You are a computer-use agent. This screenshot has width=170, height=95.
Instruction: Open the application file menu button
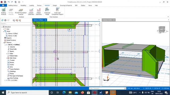[x=3, y=5]
